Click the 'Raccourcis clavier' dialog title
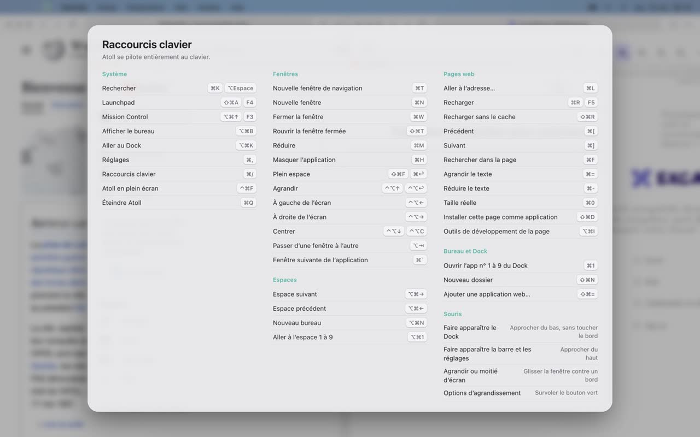The height and width of the screenshot is (437, 700). coord(147,44)
